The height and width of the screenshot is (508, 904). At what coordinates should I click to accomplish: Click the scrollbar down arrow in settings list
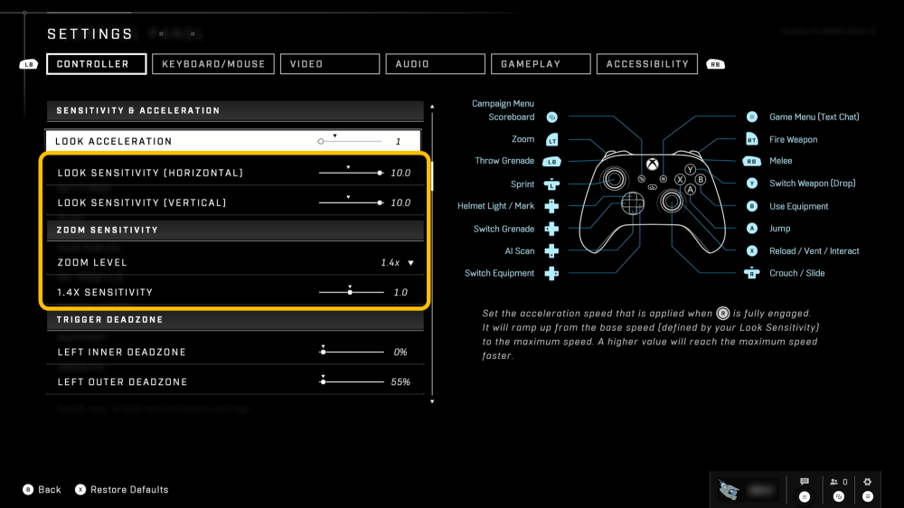click(432, 400)
